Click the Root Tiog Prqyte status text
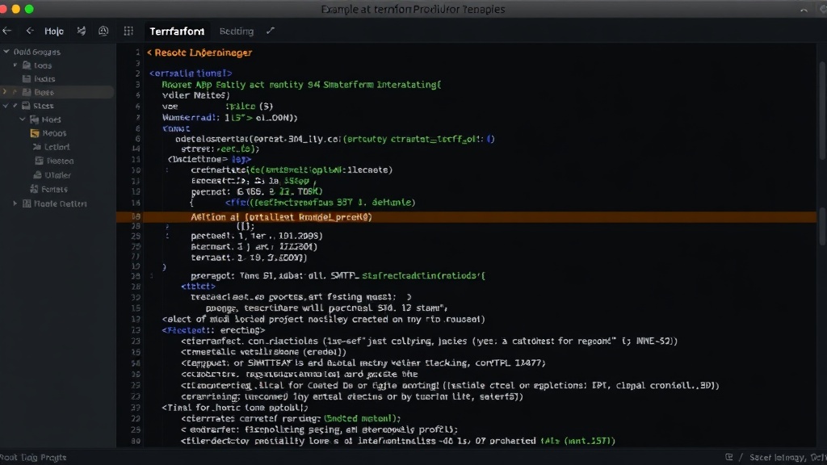The width and height of the screenshot is (827, 465). point(34,458)
